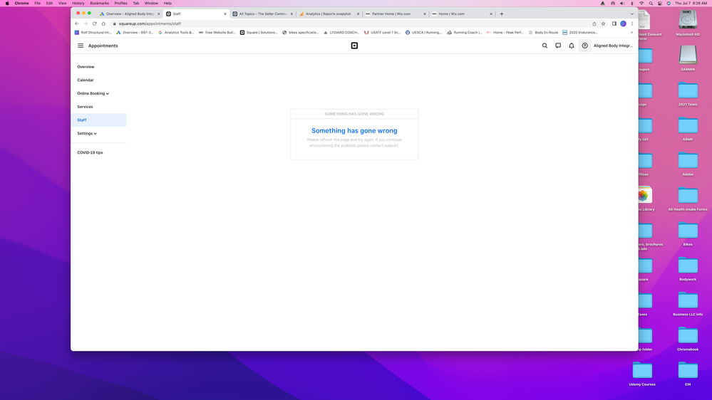Open the Chrome profile avatar
Image resolution: width=712 pixels, height=400 pixels.
624,23
